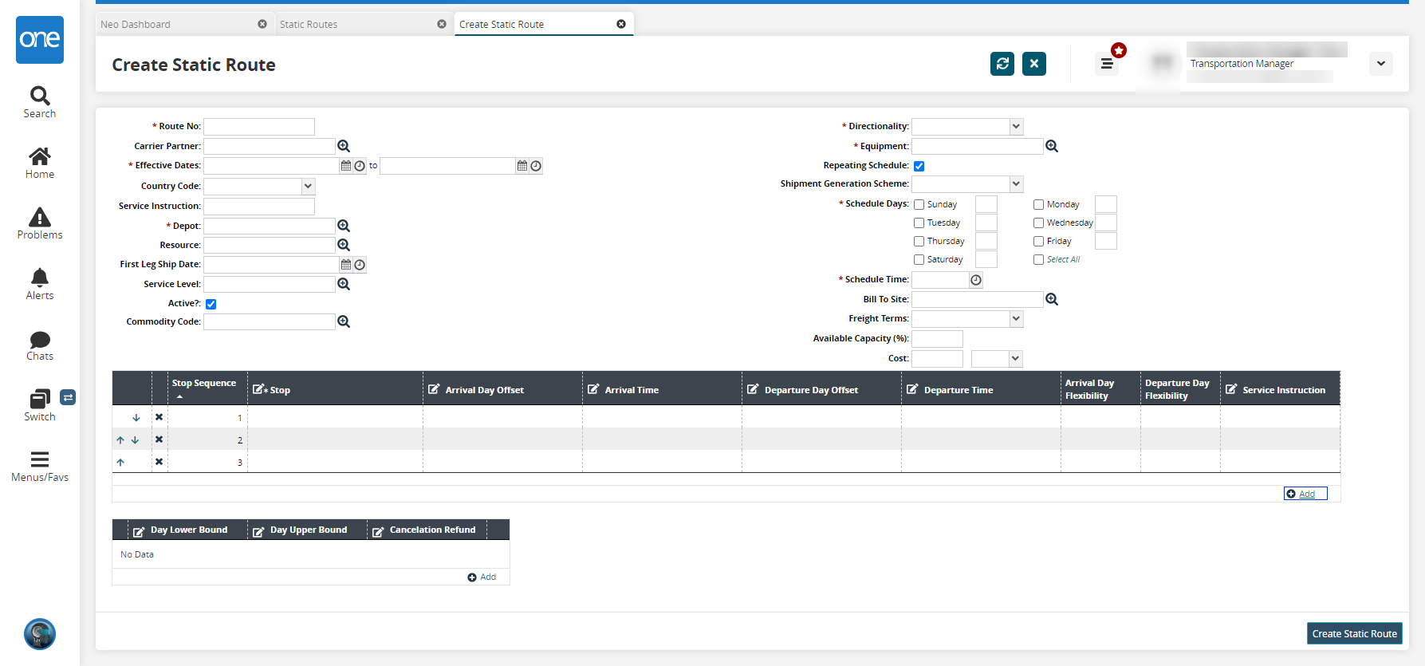The image size is (1425, 666).
Task: Move stop sequence row 1 down
Action: [x=136, y=417]
